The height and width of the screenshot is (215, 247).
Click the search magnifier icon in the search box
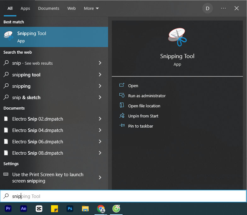coord(6,196)
